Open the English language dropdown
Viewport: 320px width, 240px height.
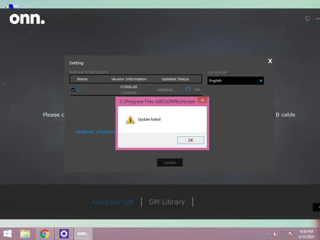(235, 81)
